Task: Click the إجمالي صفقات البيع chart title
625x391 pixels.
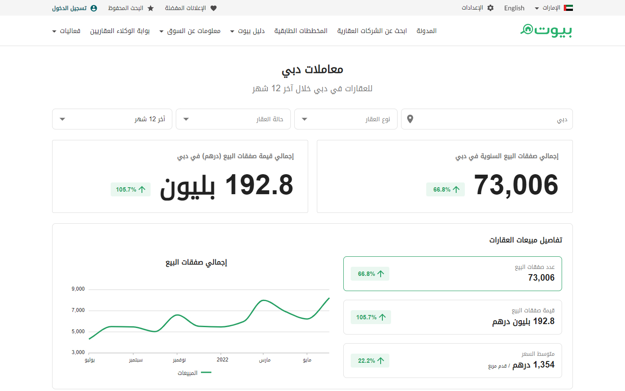Action: [x=196, y=262]
